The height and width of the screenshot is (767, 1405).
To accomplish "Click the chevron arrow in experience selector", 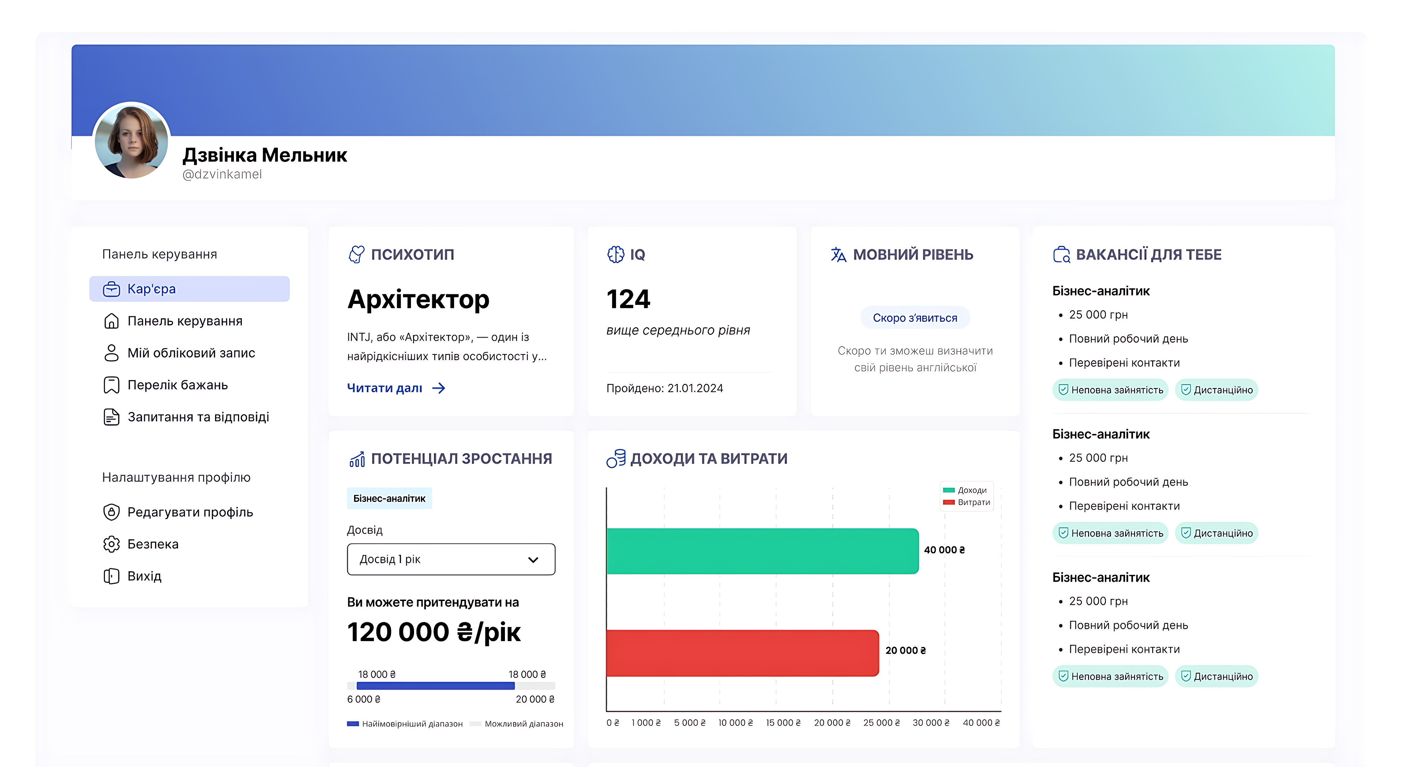I will coord(533,560).
